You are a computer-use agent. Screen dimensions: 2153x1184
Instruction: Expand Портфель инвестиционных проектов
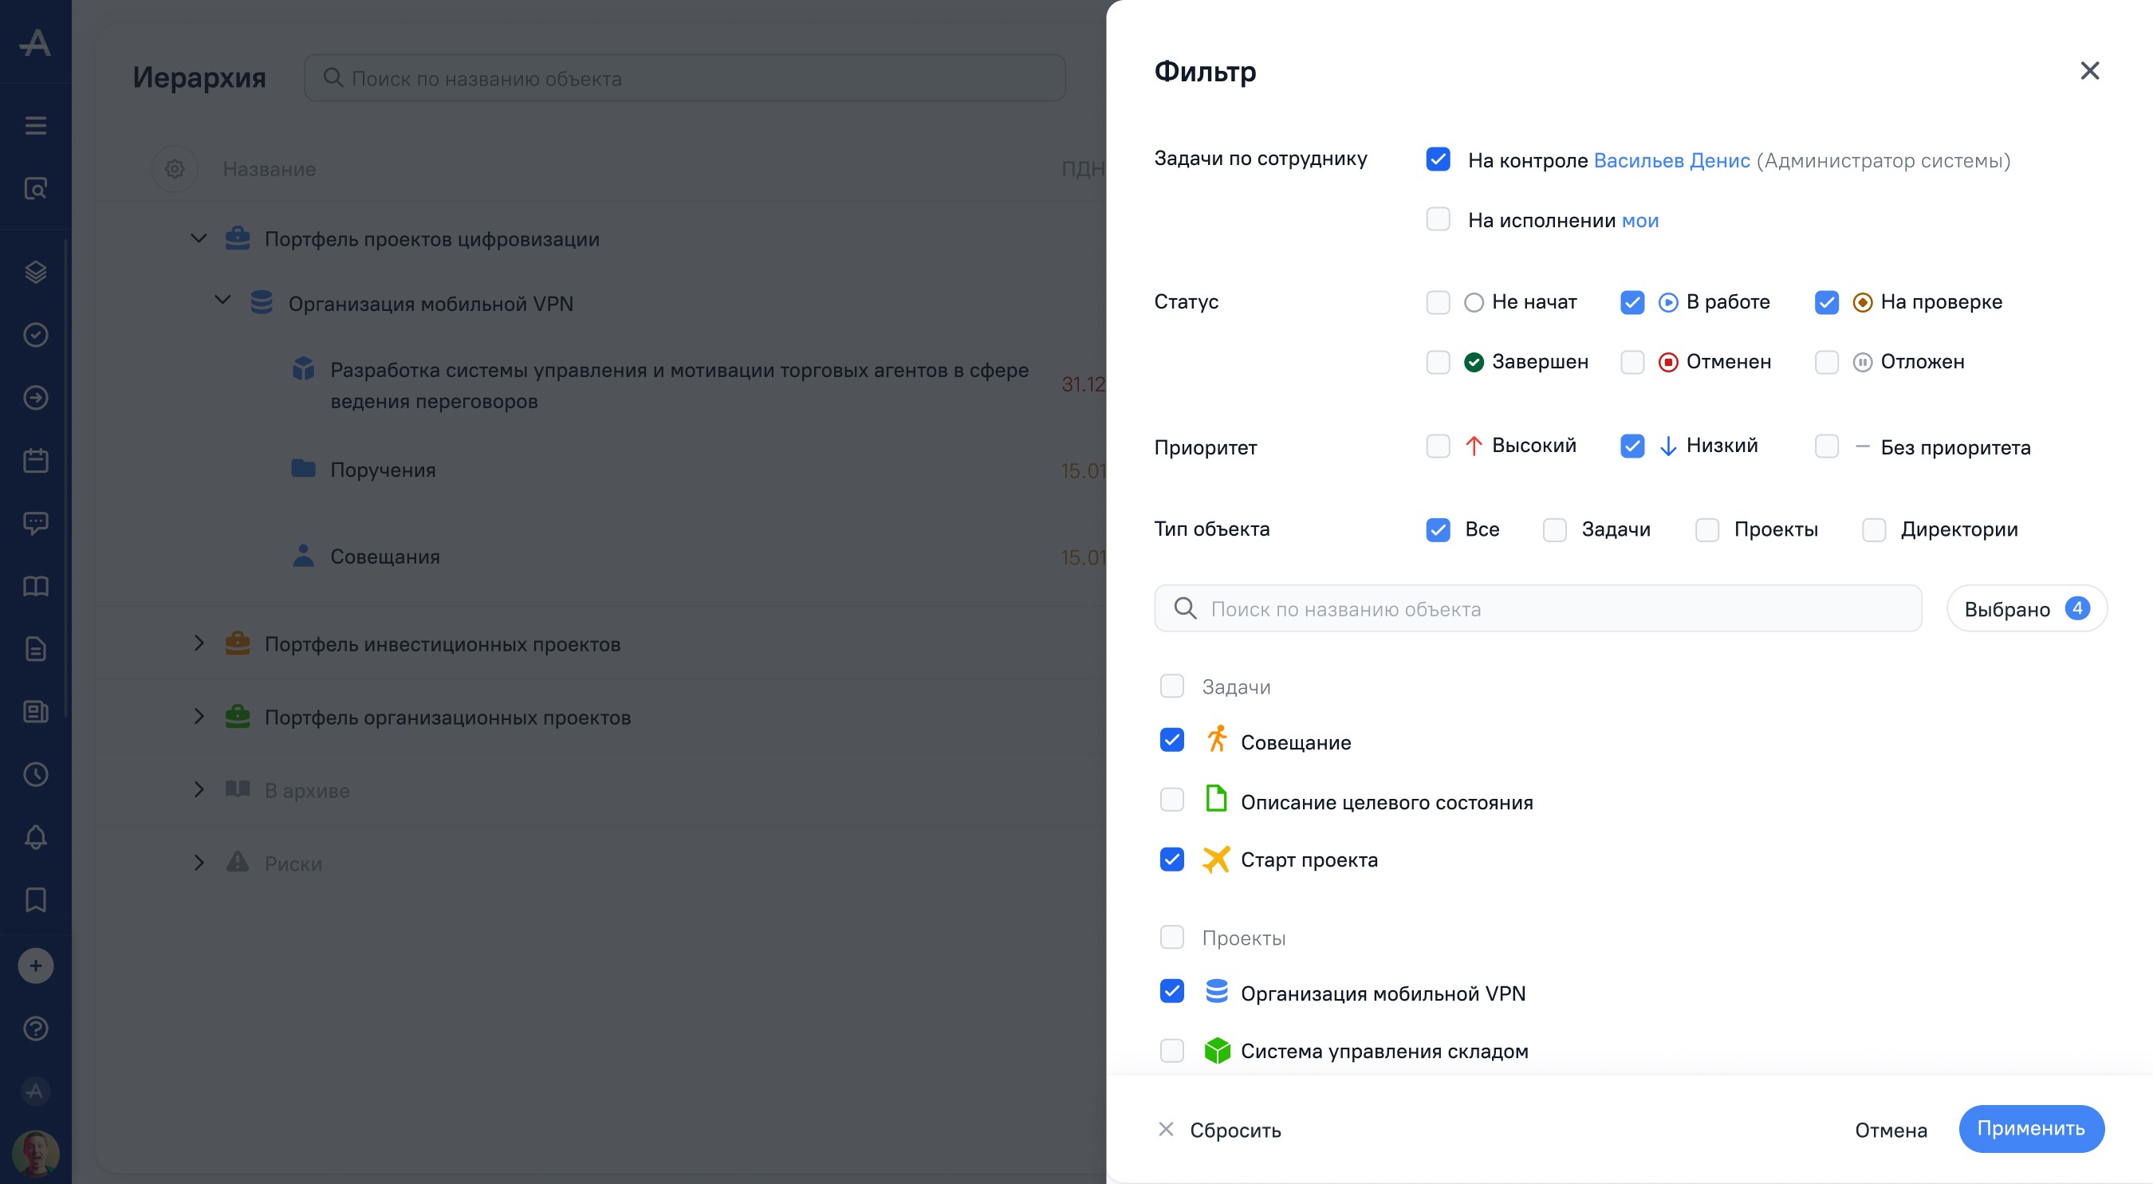[198, 643]
